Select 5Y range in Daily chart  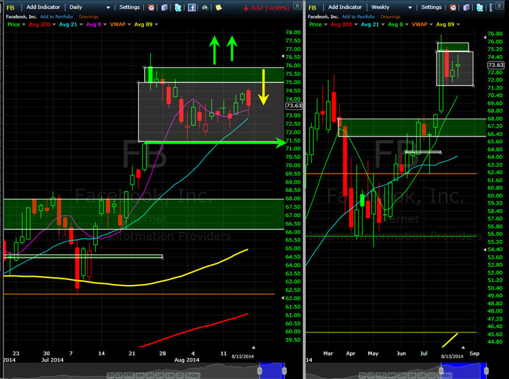pyautogui.click(x=111, y=375)
